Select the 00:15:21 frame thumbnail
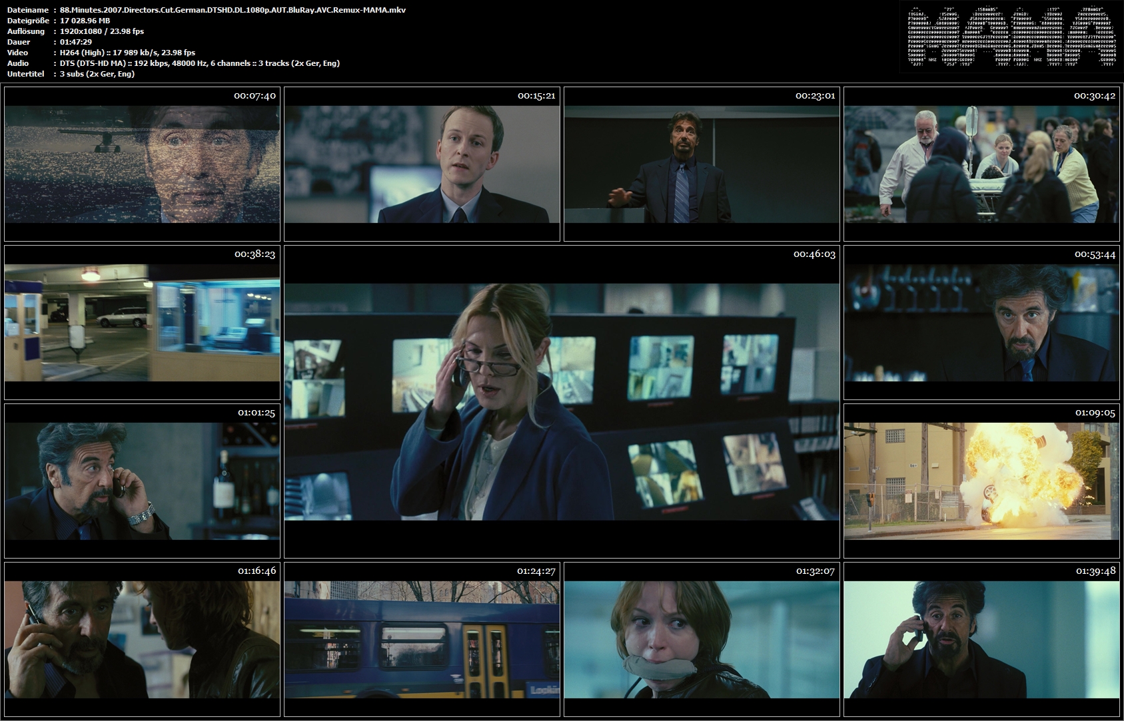 tap(422, 164)
